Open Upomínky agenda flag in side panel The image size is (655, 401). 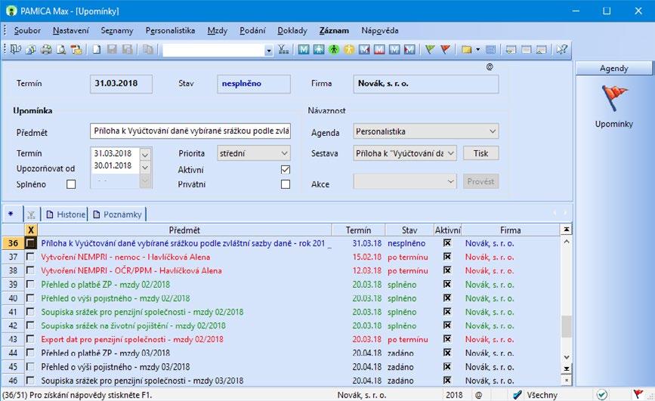tap(613, 98)
